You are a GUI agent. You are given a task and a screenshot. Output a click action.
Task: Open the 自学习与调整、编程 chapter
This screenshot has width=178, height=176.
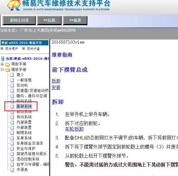click(33, 164)
